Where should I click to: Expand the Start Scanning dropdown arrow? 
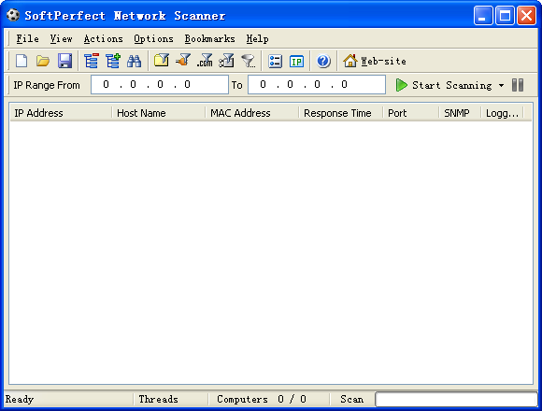(x=501, y=85)
